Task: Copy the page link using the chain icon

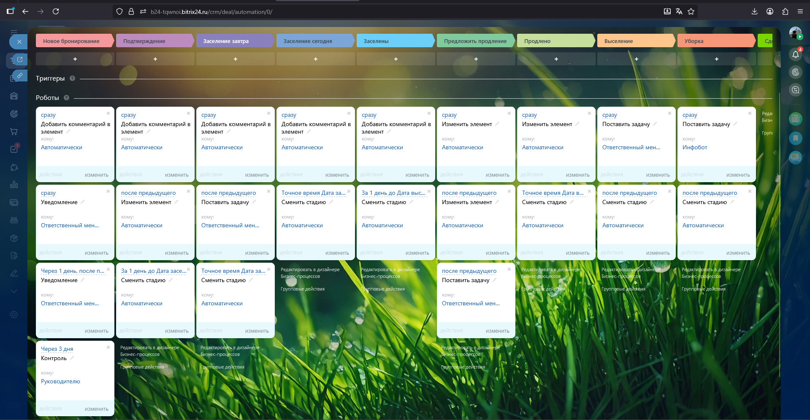Action: [x=19, y=75]
